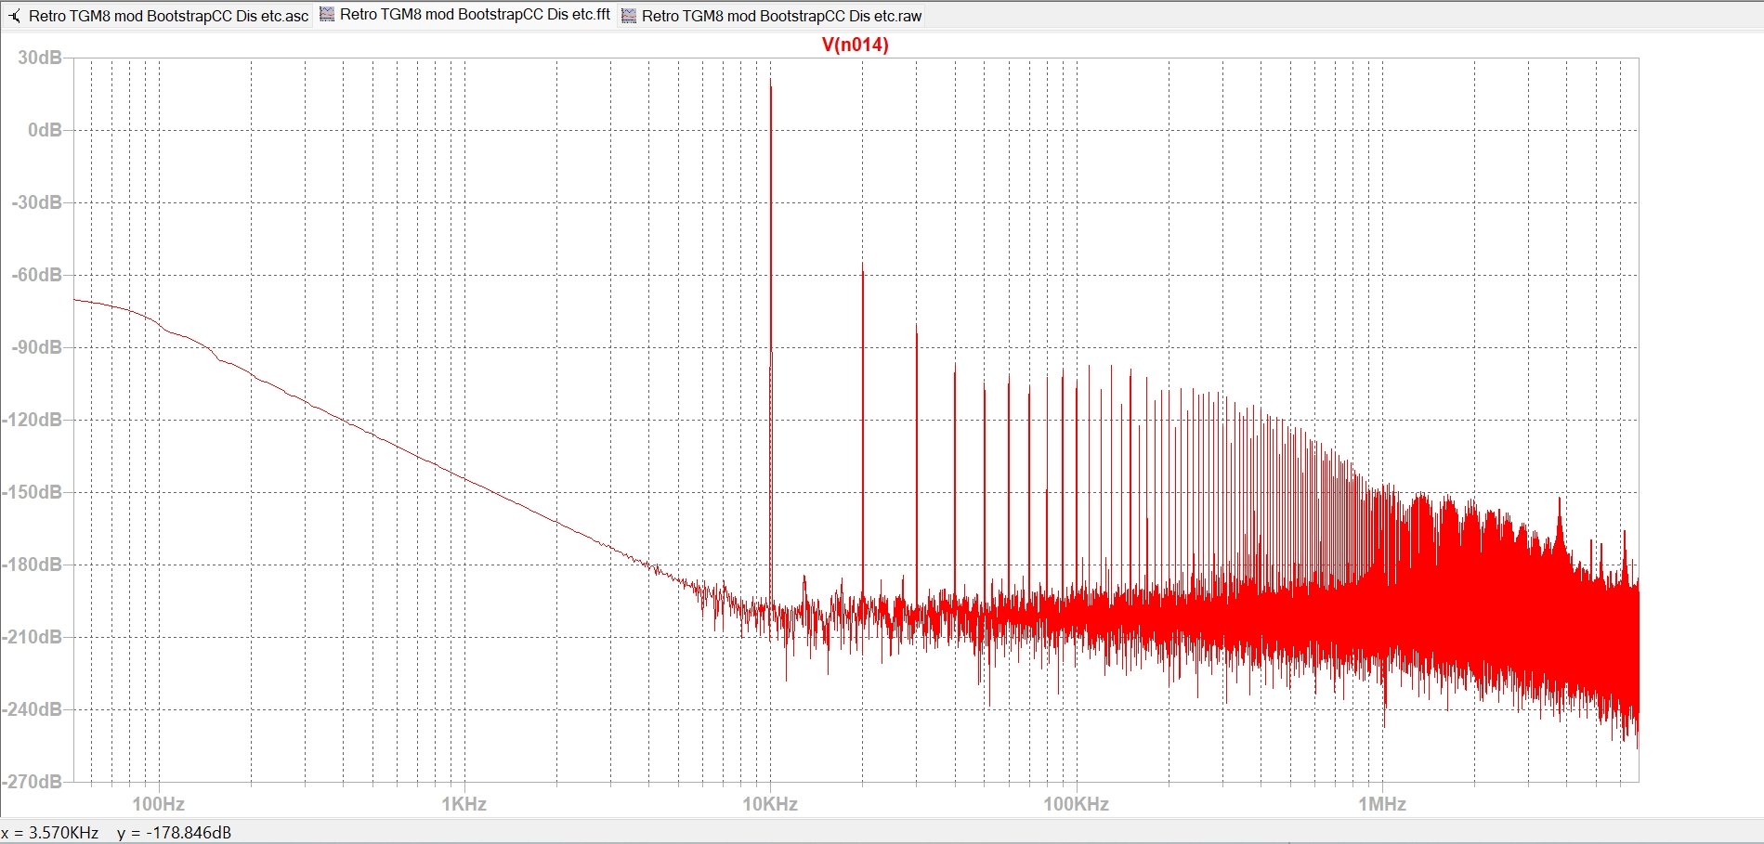
Task: Click the -270dB vertical axis label
Action: (32, 782)
